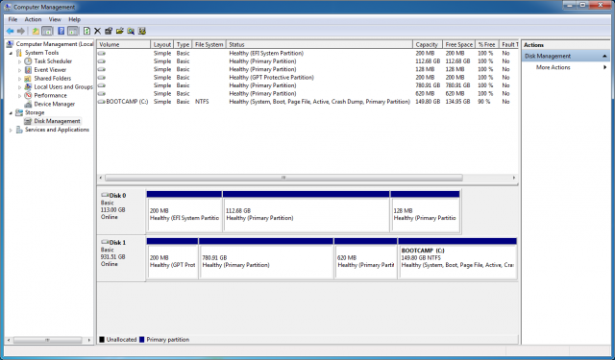Screen dimensions: 615x360
Task: Open the Action menu
Action: point(33,19)
